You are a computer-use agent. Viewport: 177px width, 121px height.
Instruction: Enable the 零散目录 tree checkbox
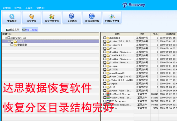(12, 45)
